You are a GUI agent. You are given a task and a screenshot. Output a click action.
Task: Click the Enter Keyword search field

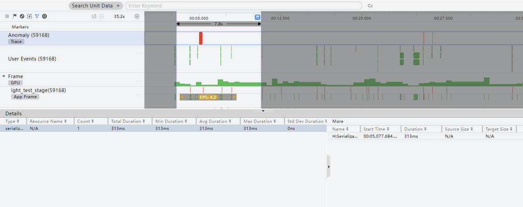pos(243,6)
